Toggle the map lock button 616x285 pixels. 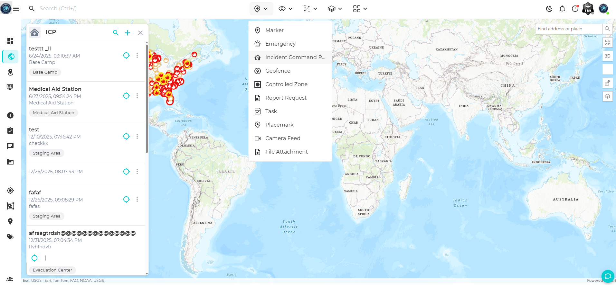pyautogui.click(x=608, y=83)
